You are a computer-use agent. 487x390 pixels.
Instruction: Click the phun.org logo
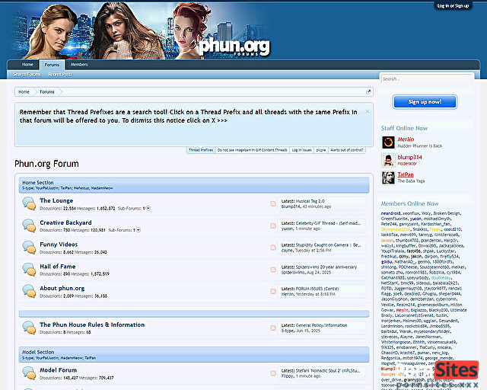click(x=234, y=47)
